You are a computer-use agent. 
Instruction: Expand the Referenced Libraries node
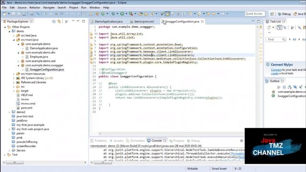pyautogui.click(x=14, y=82)
